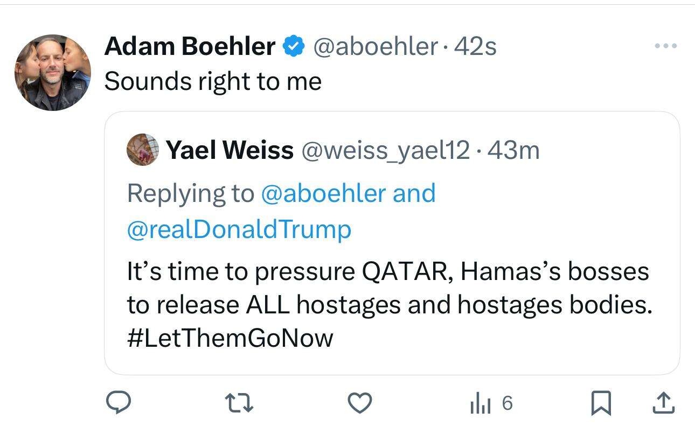
Task: Open Adam Boehler's profile picture
Action: click(x=53, y=73)
